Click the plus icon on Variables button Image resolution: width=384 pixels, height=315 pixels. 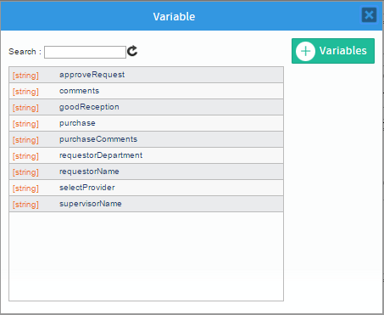(305, 51)
